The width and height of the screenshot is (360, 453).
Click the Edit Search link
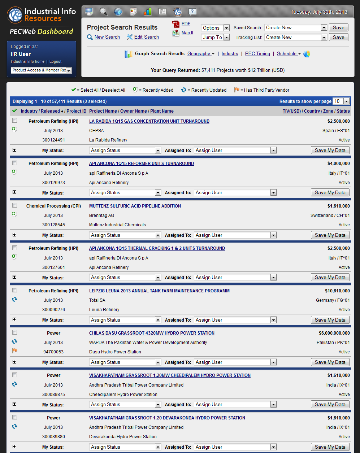pos(146,37)
